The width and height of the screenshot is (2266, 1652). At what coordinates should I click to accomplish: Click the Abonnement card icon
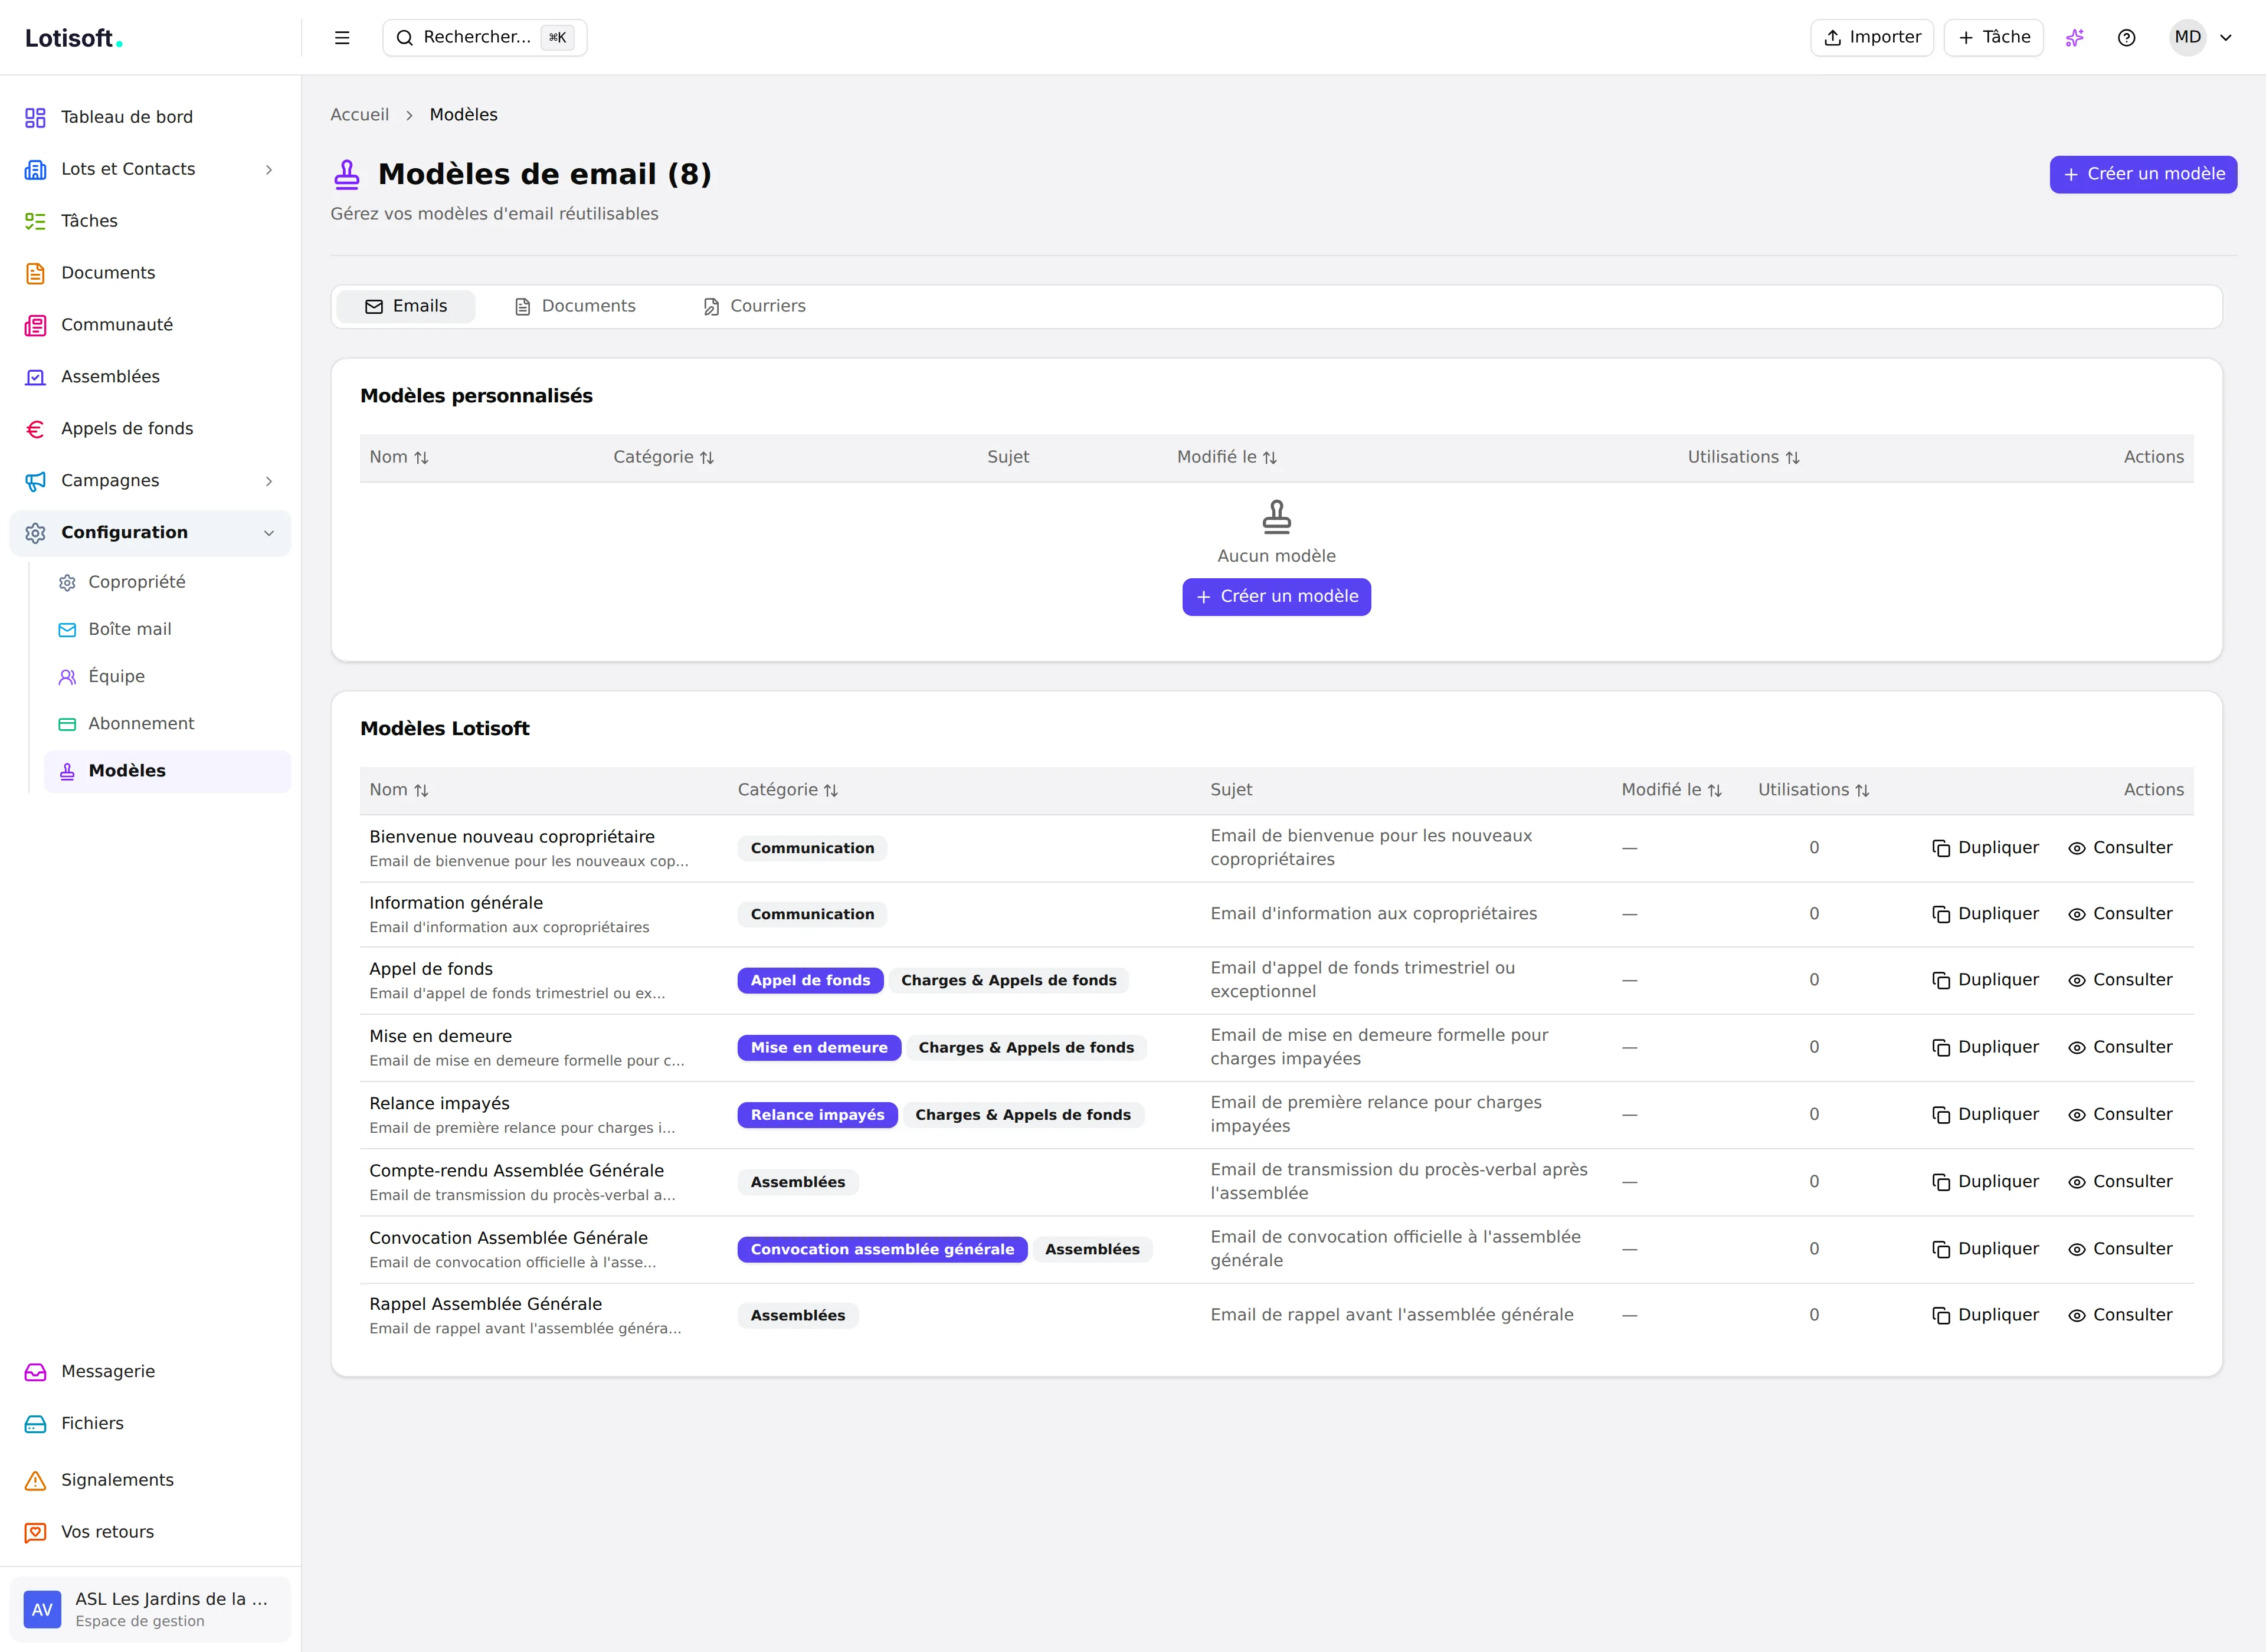click(x=67, y=724)
